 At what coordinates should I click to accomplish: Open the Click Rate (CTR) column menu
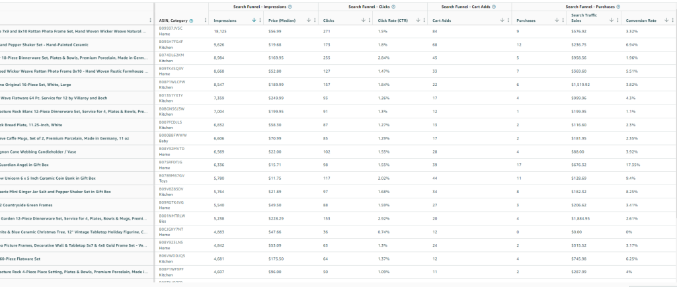point(426,20)
